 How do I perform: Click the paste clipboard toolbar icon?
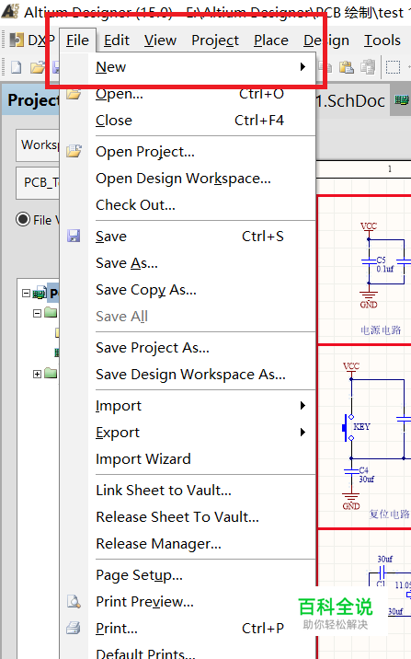347,67
